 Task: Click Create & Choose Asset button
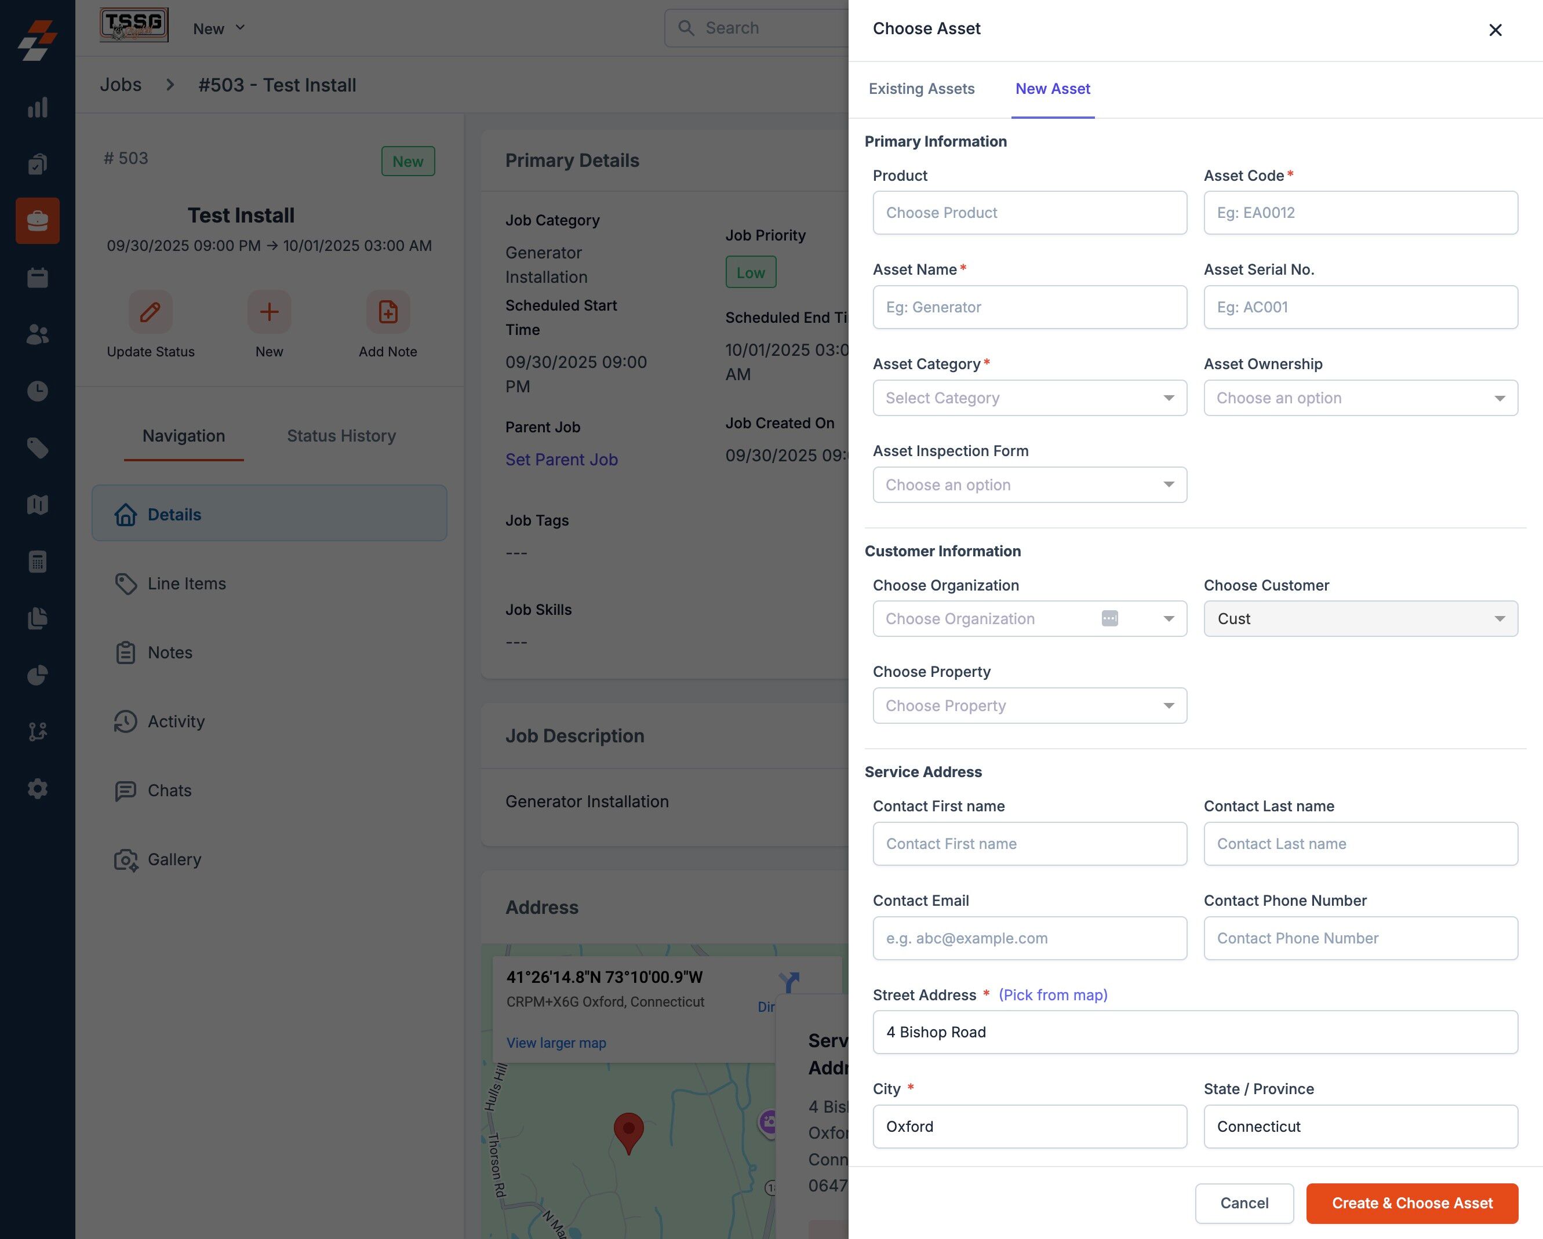pyautogui.click(x=1411, y=1203)
